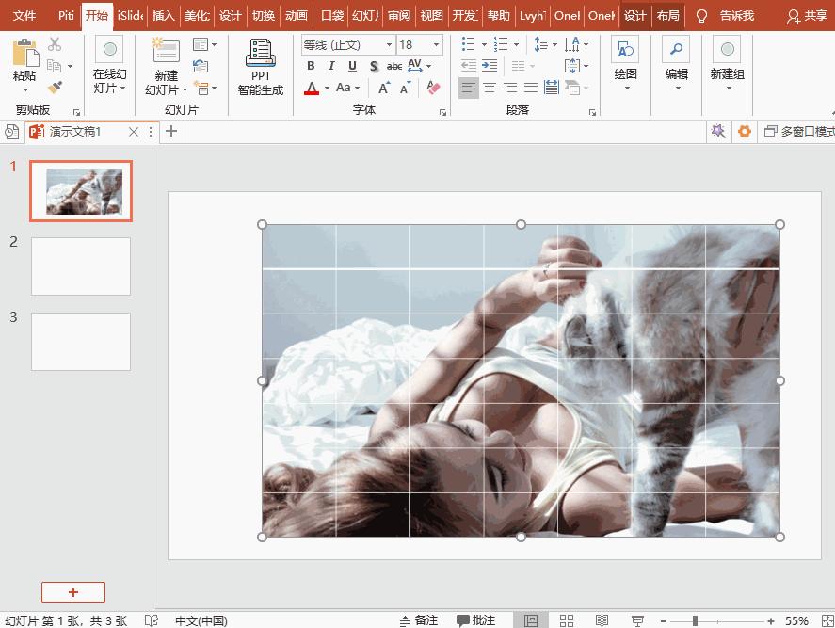Click the text shadow S icon

tap(374, 67)
